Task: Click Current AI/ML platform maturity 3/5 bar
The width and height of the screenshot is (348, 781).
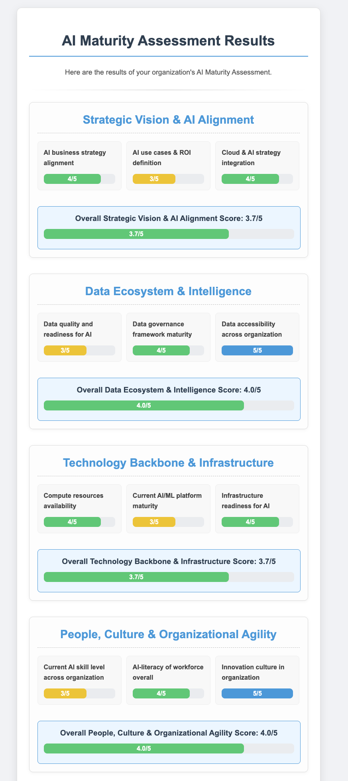Action: 168,522
